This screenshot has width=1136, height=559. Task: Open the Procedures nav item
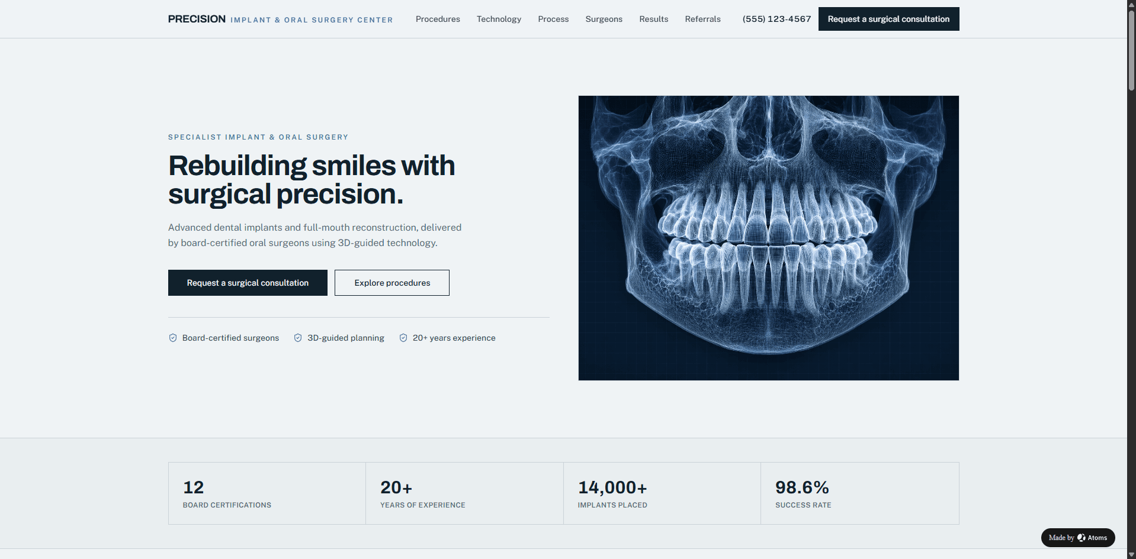coord(438,19)
